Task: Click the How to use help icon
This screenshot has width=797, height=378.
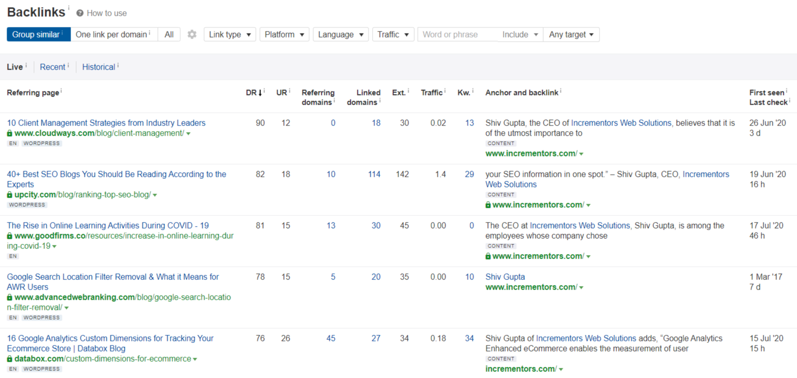Action: [x=80, y=13]
